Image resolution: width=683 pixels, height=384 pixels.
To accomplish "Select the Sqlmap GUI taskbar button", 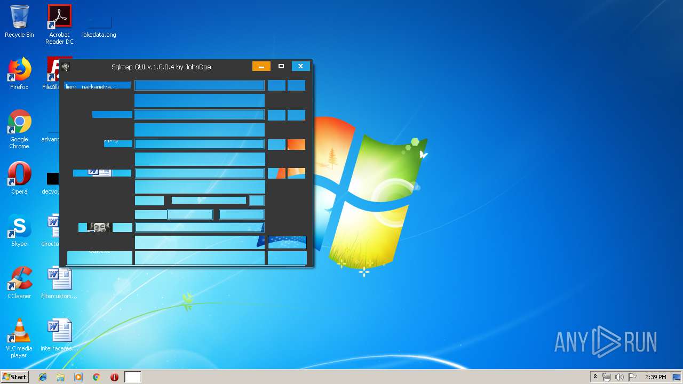I will [133, 377].
